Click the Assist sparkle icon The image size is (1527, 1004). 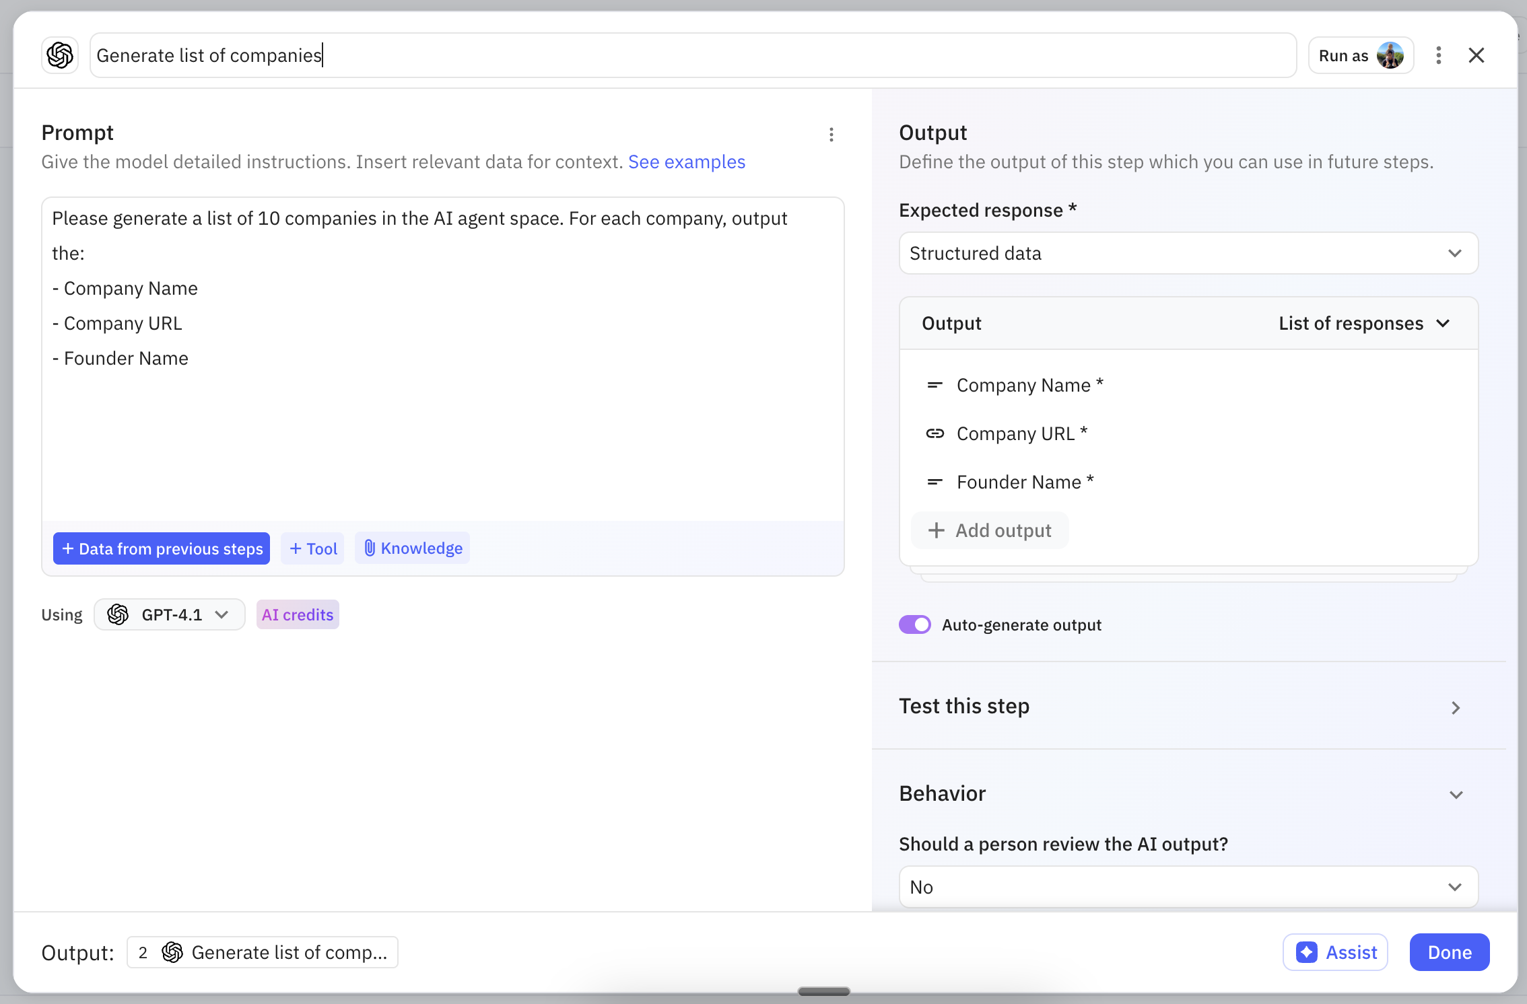(x=1306, y=952)
